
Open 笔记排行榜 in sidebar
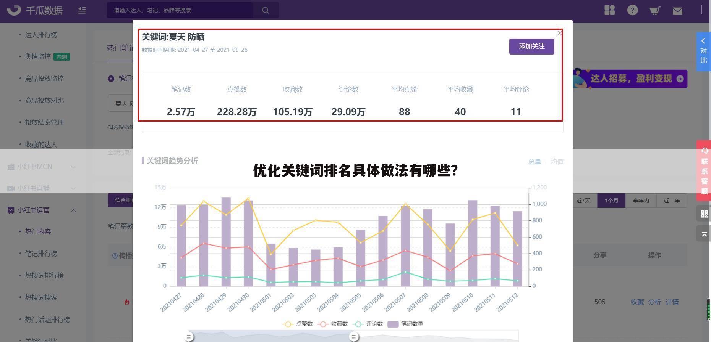tap(41, 254)
